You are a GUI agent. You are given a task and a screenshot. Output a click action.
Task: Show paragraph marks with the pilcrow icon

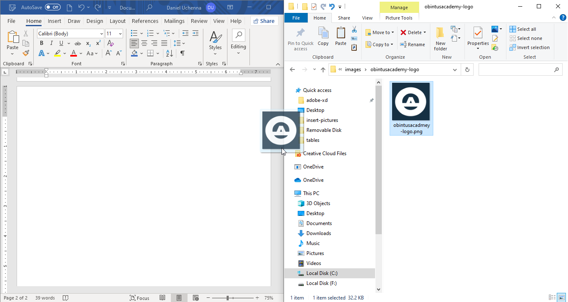coord(182,53)
